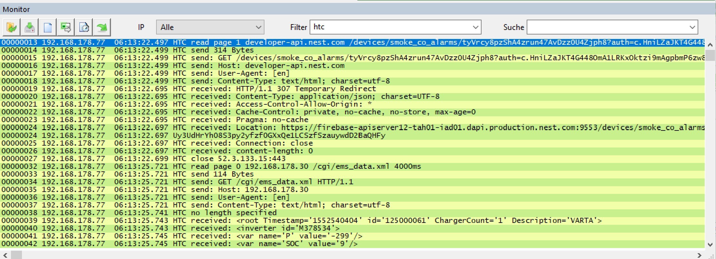Select row 'send: Host: 192.168.178.30'
The image size is (716, 259).
pos(353,190)
